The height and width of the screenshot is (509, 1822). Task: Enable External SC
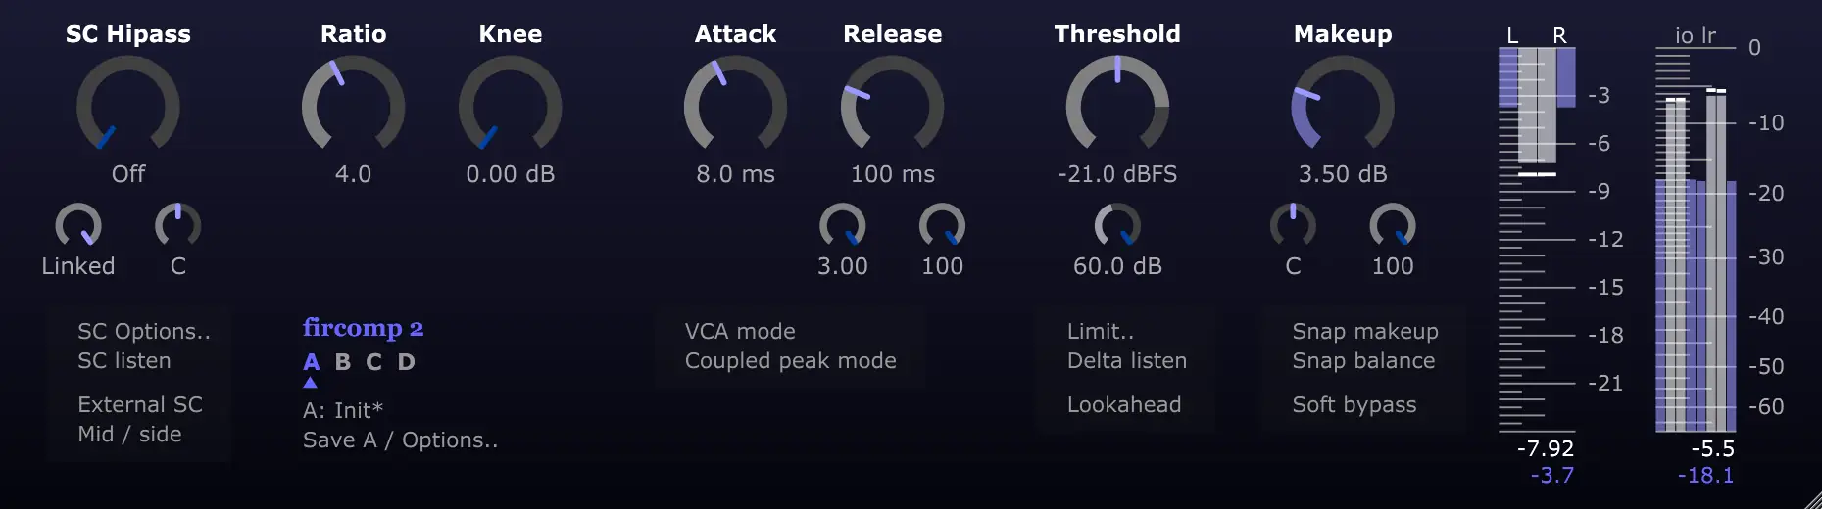tap(140, 405)
